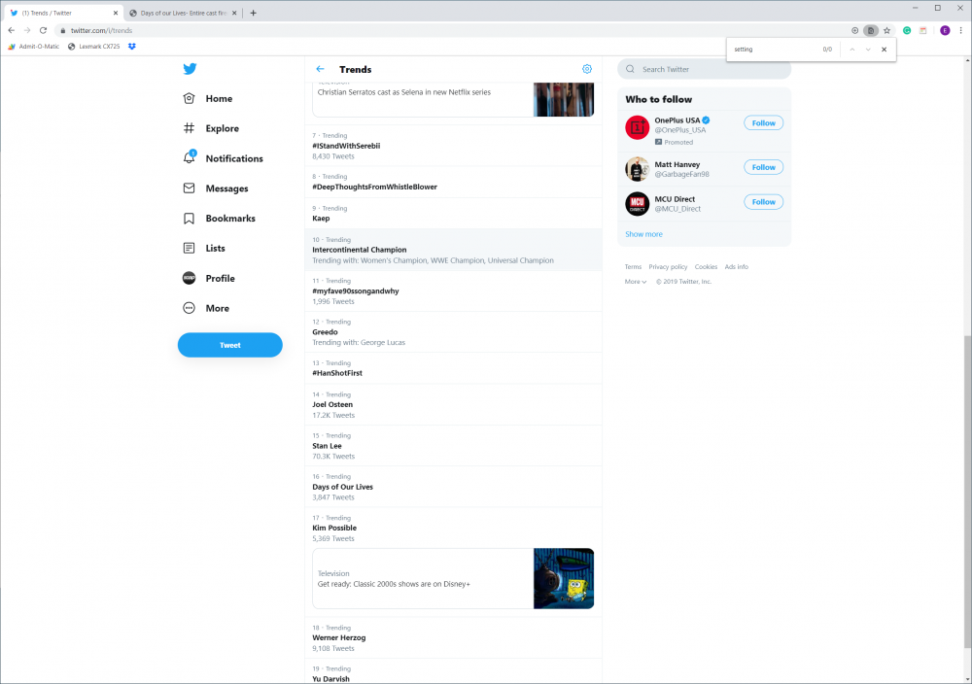Open the Trends settings gear
The height and width of the screenshot is (684, 972).
pyautogui.click(x=587, y=69)
